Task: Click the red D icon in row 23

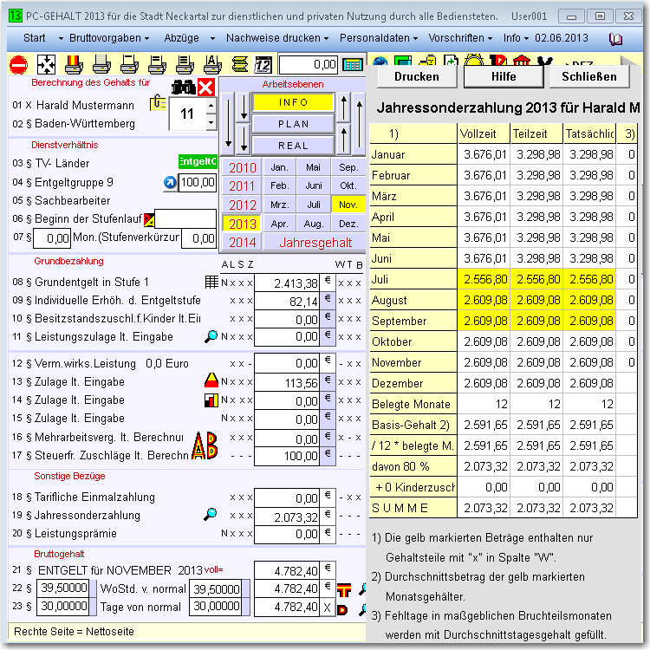Action: (x=342, y=610)
